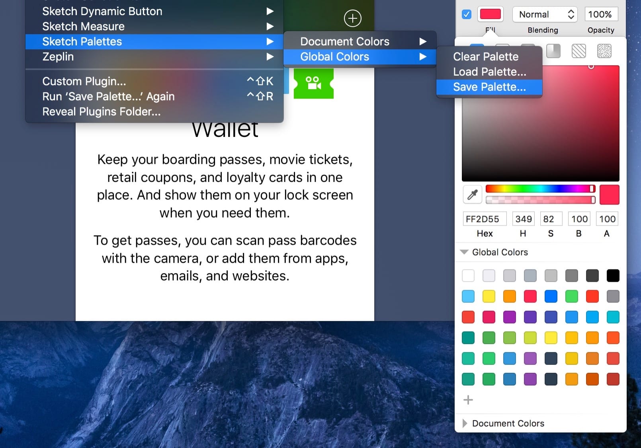
Task: Choose Run 'Save Palette...' Again
Action: point(154,96)
